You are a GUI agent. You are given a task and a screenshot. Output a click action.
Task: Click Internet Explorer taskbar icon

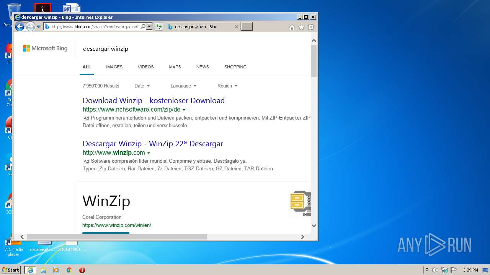[30, 270]
